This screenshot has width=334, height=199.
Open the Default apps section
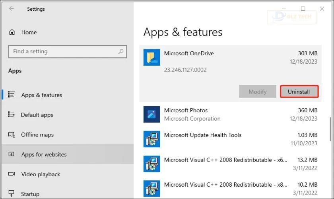tap(37, 115)
